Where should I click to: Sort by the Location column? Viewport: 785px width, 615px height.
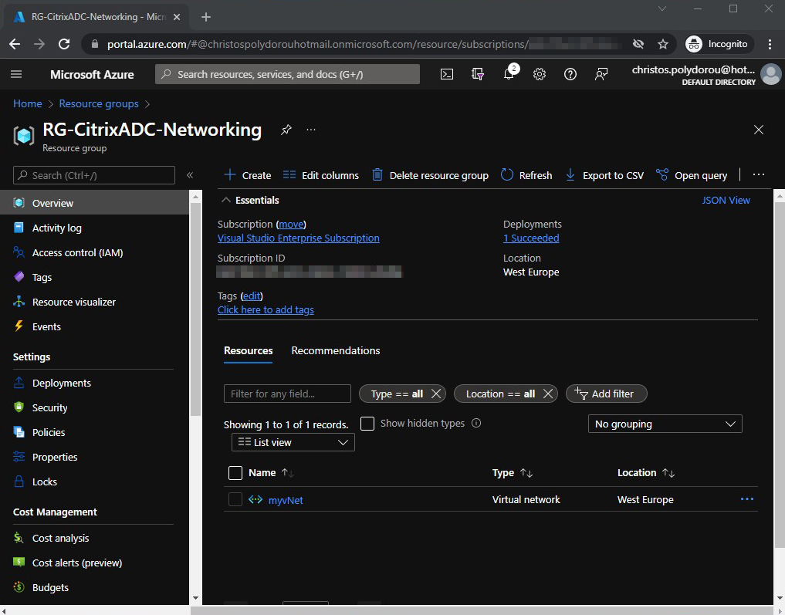(x=646, y=473)
